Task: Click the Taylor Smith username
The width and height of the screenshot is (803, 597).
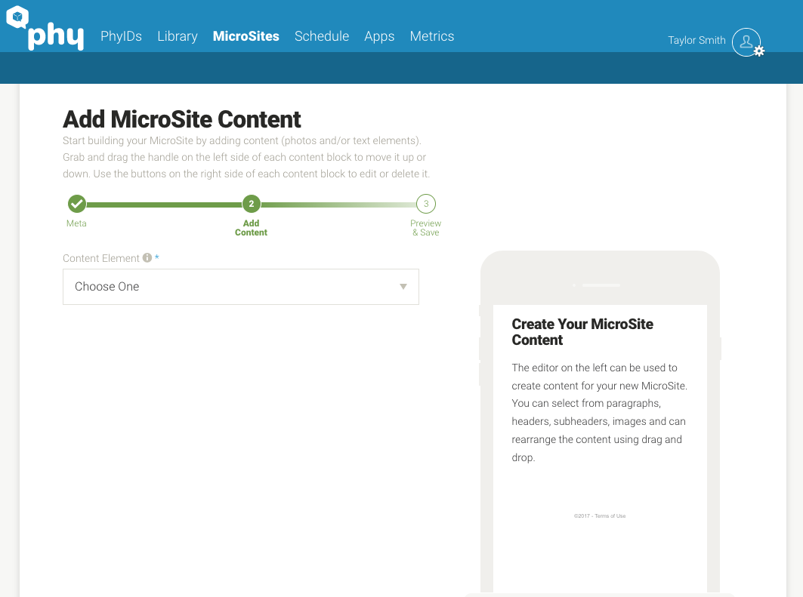Action: [x=696, y=41]
